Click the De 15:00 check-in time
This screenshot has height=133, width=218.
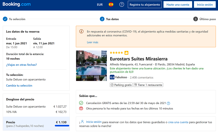12,47
